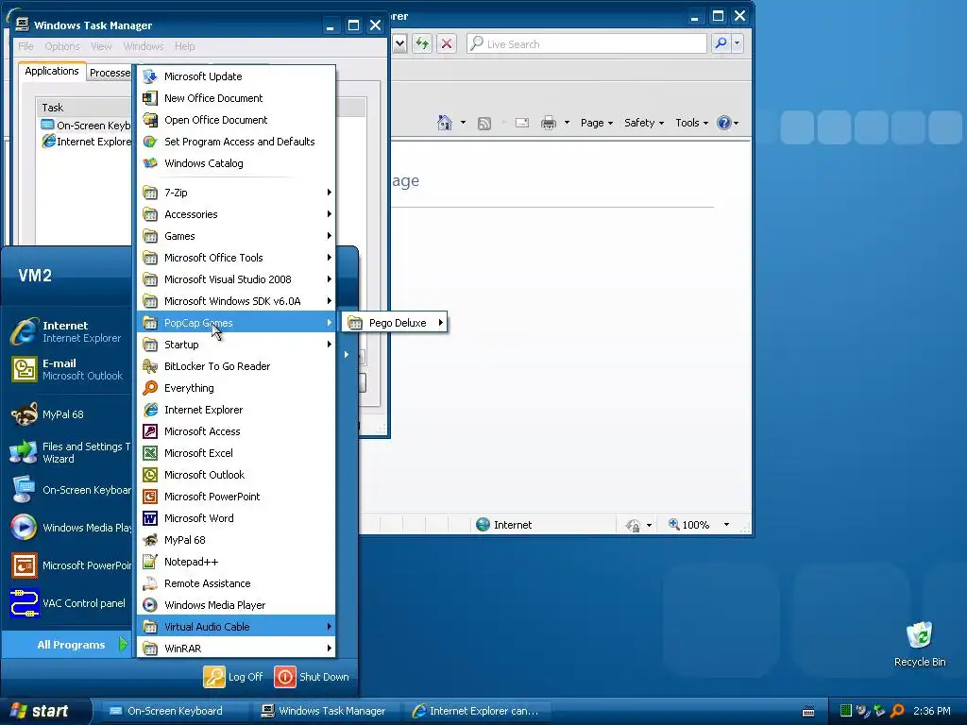The height and width of the screenshot is (725, 967).
Task: Expand the Games folder
Action: (x=235, y=236)
